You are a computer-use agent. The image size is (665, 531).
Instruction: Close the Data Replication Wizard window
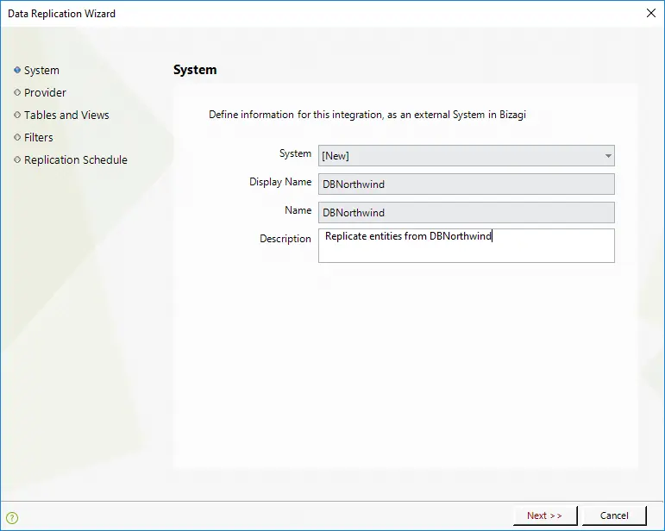click(651, 13)
